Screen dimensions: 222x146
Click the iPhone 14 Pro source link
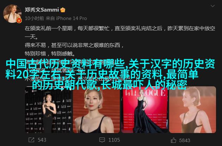(72, 18)
